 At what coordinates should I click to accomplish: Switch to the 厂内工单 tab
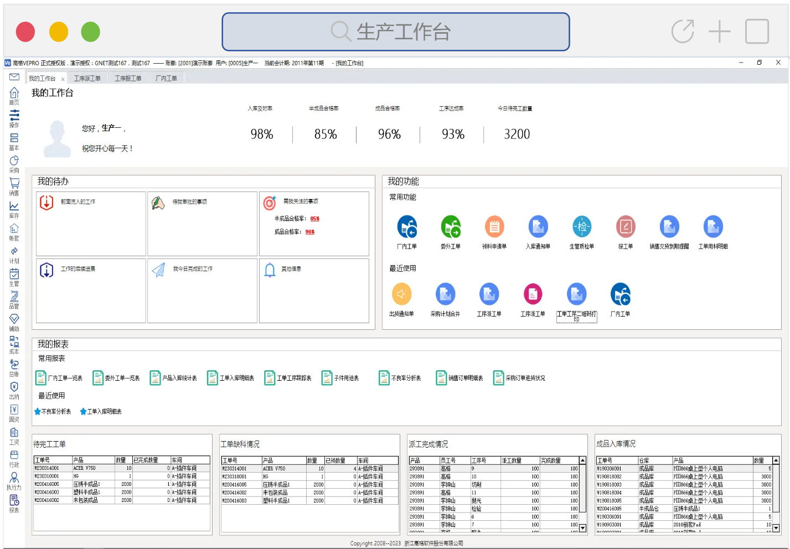click(x=166, y=79)
